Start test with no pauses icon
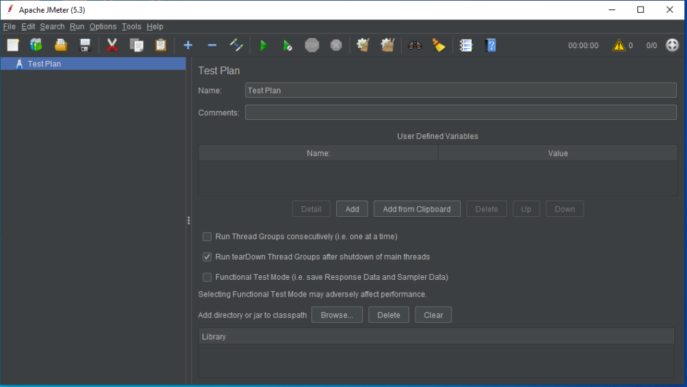 pyautogui.click(x=287, y=45)
